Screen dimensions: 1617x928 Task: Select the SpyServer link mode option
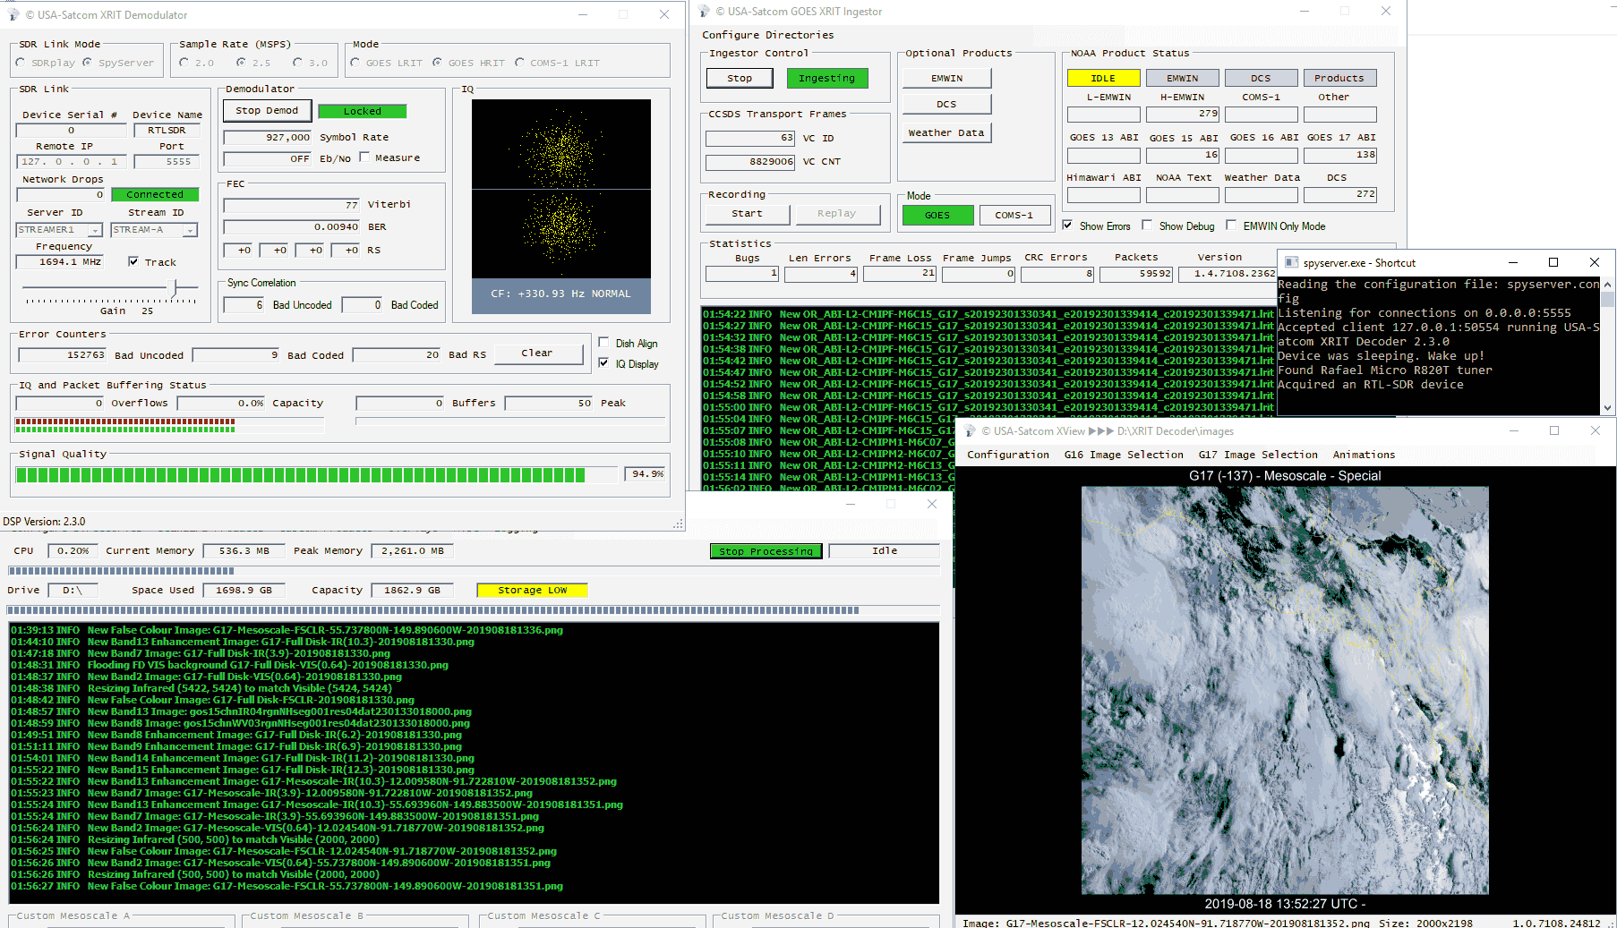tap(87, 63)
